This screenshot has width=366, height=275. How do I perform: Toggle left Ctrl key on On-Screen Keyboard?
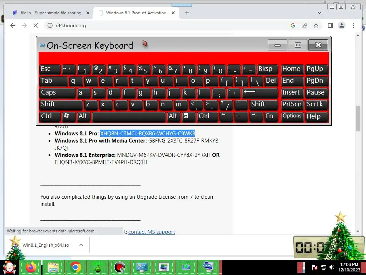(50, 117)
